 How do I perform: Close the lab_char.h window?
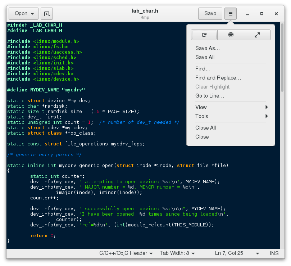[276, 14]
